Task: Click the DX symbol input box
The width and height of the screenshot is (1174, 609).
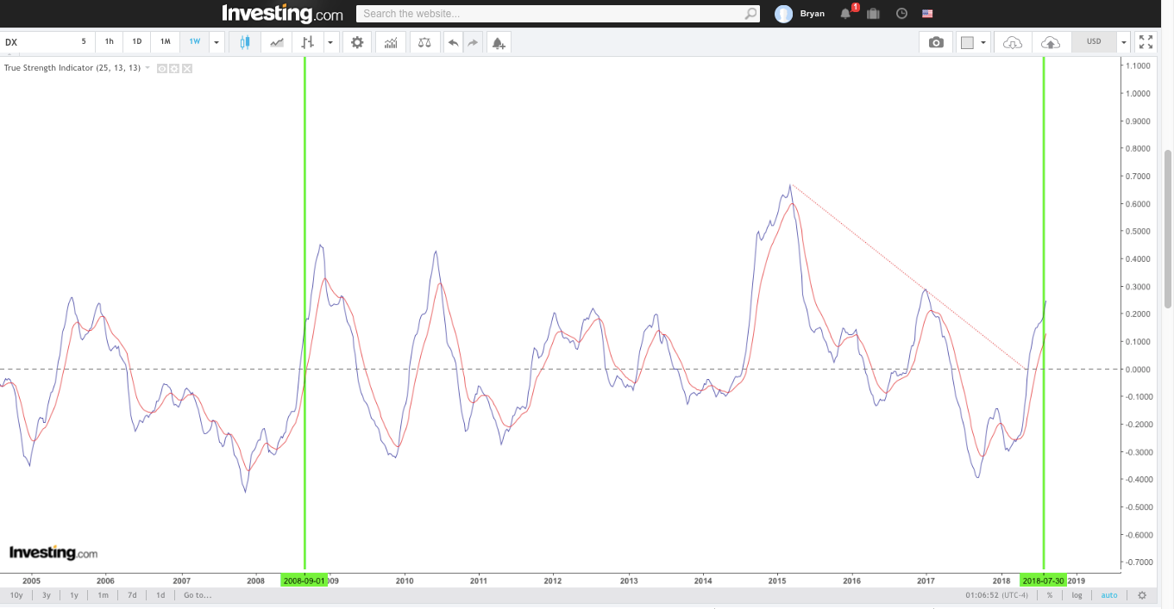Action: click(x=37, y=41)
